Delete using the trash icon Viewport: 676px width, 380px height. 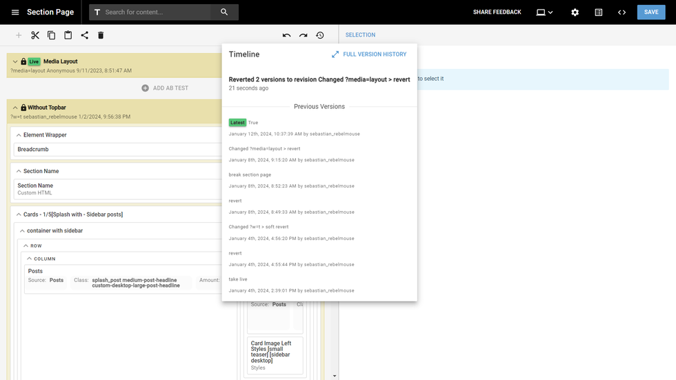[x=101, y=35]
